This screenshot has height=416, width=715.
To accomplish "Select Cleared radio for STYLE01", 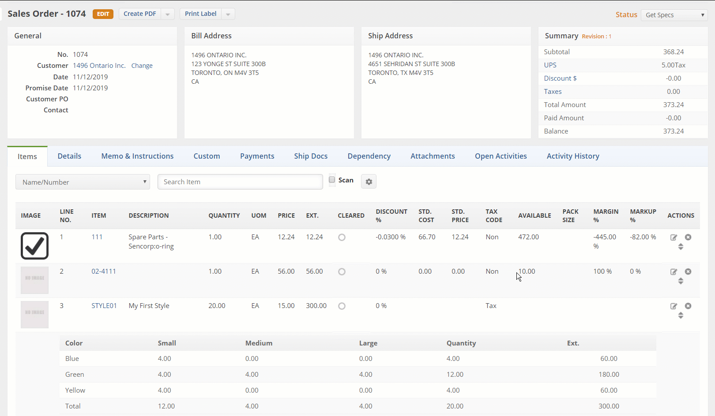I will 342,306.
